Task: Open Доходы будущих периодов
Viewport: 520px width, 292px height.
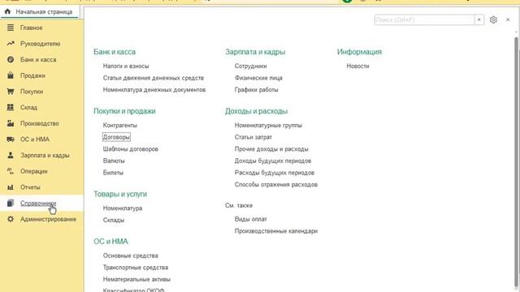Action: coord(273,161)
